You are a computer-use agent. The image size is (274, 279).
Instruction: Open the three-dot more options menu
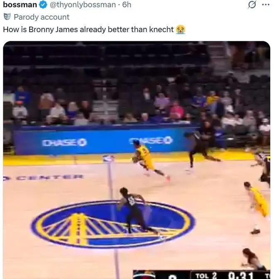tap(266, 5)
